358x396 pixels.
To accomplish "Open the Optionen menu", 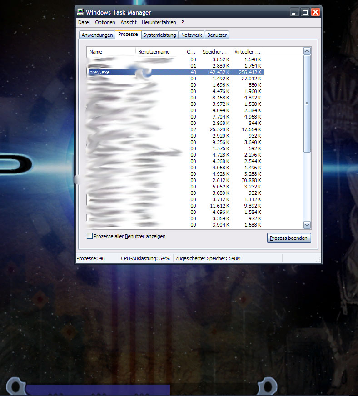I will point(105,22).
